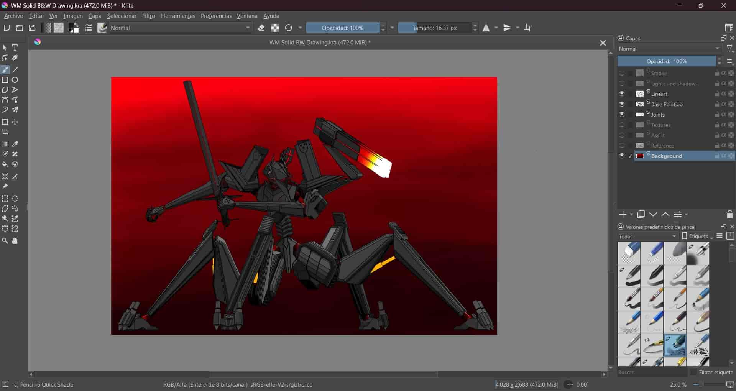Move layer up in the stack
Image resolution: width=736 pixels, height=391 pixels.
pyautogui.click(x=665, y=215)
